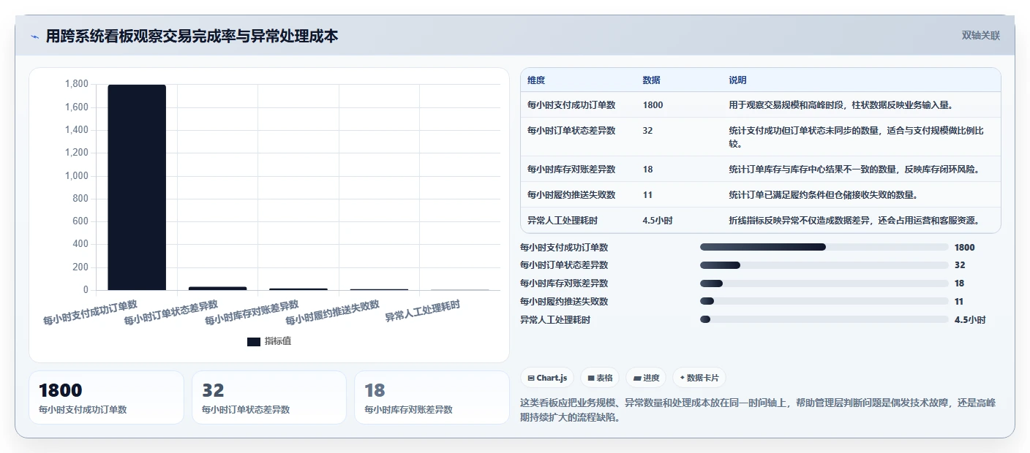
Task: Click the 32 value in the table
Action: point(648,131)
